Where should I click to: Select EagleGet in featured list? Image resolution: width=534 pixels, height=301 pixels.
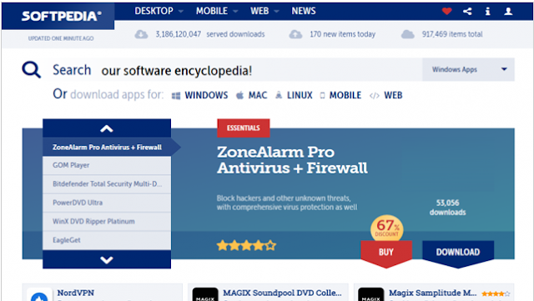107,240
